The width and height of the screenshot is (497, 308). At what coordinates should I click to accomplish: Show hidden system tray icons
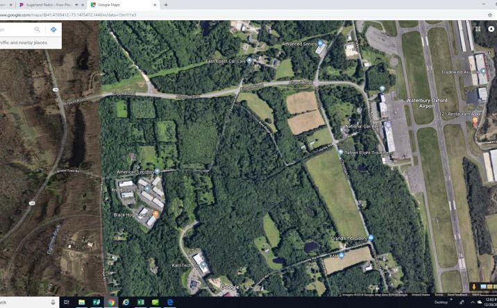coord(472,302)
